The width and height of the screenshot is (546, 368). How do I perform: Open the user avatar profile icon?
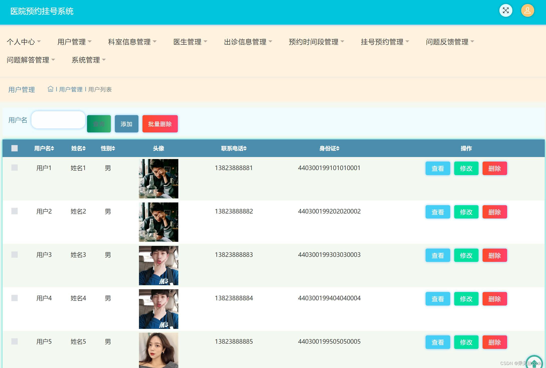[527, 11]
